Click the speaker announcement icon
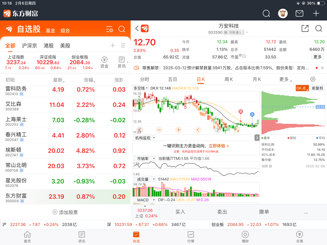 click(x=136, y=68)
